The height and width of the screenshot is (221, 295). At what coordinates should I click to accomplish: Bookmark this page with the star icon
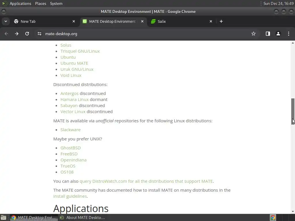tap(254, 34)
